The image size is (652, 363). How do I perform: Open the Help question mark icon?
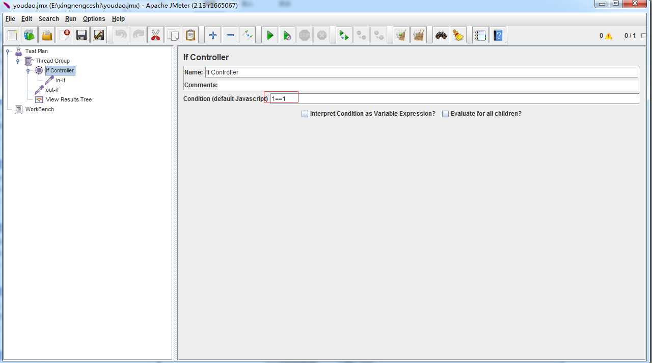coord(498,35)
